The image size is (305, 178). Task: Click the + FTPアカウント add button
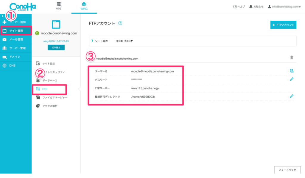[x=283, y=25]
